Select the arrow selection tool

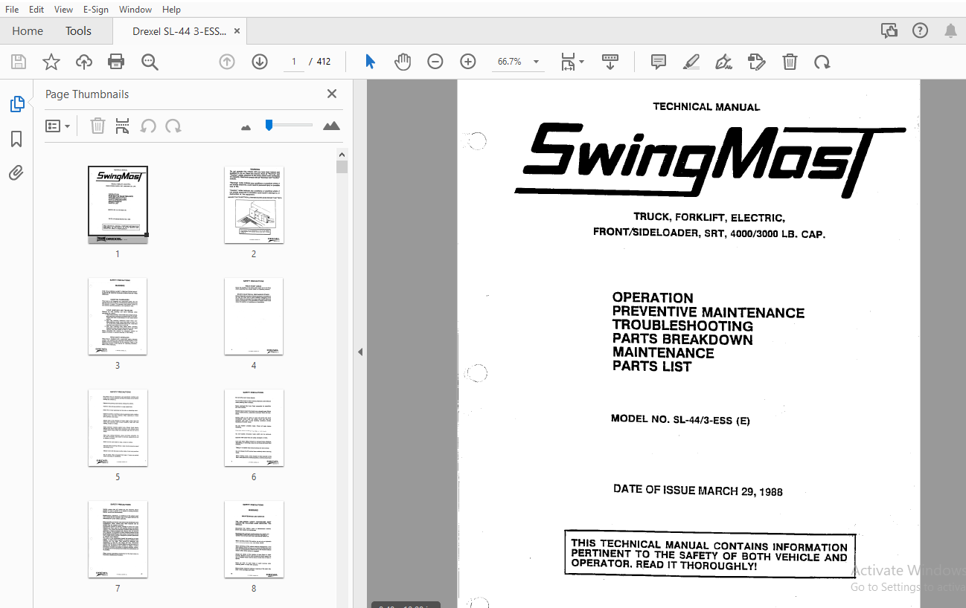pos(370,62)
